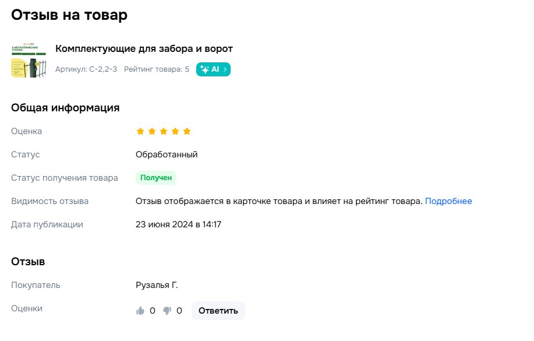Open the Подробнее link
Screen dimensions: 534x341
(448, 201)
